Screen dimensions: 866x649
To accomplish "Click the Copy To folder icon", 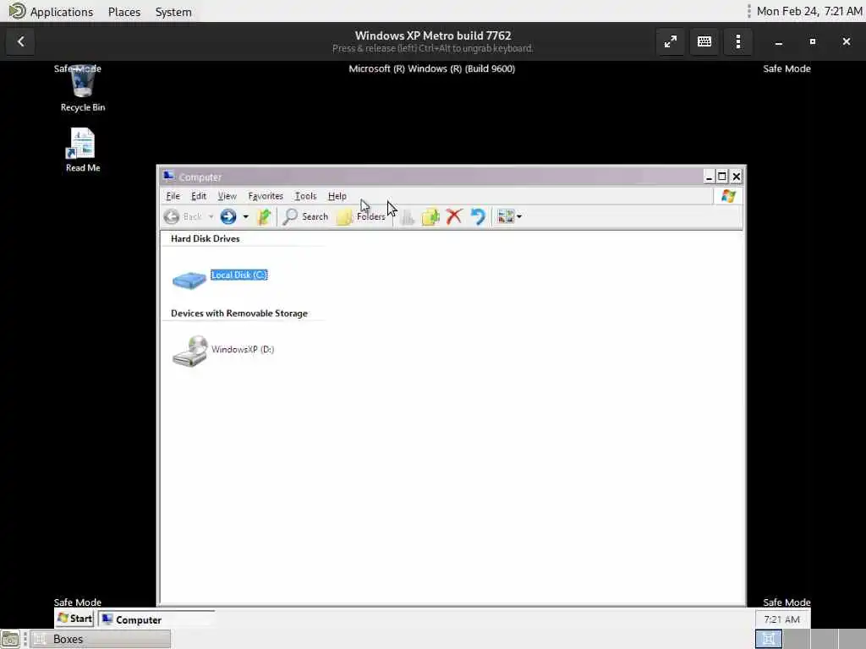I will (430, 216).
